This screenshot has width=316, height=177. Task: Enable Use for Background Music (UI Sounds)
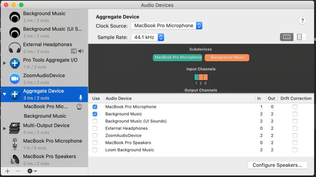point(95,121)
